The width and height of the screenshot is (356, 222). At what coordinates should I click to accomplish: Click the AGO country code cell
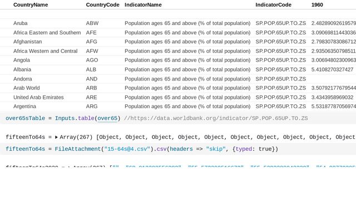92,60
